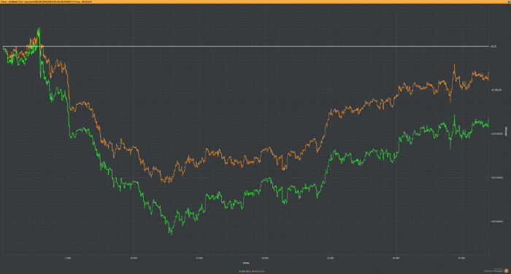Click the orange player filter title bar
This screenshot has height=274, width=511.
255,1
